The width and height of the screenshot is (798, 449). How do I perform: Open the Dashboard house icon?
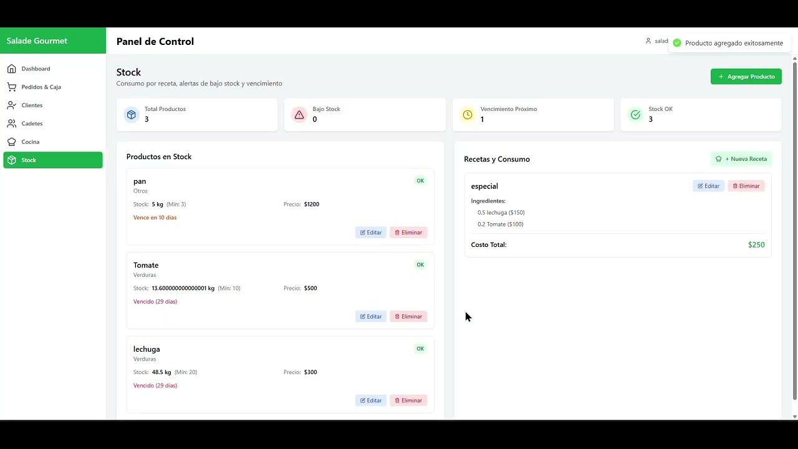tap(11, 69)
